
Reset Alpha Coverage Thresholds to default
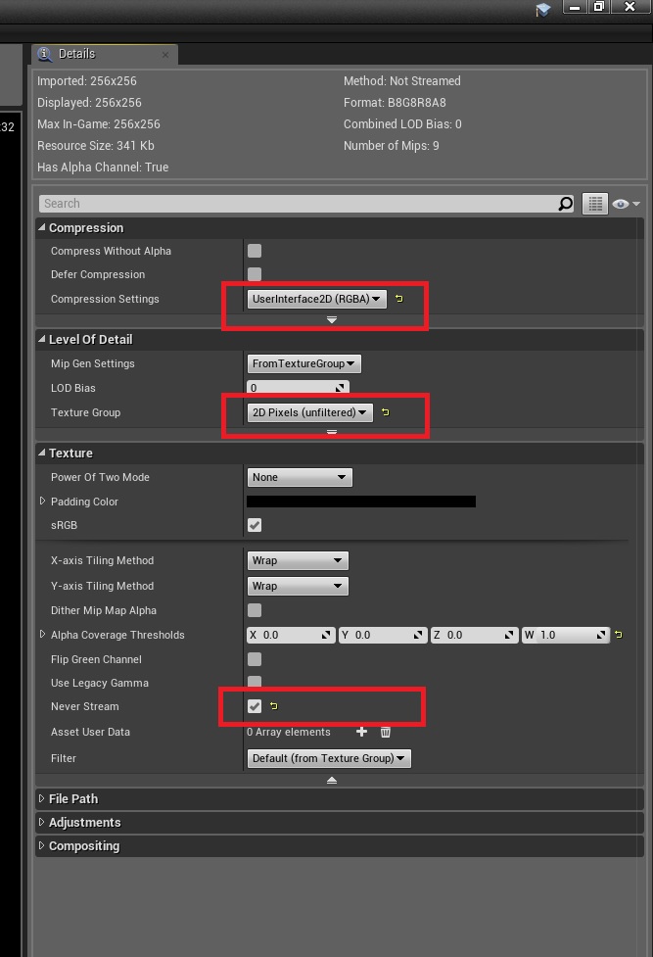pos(619,635)
